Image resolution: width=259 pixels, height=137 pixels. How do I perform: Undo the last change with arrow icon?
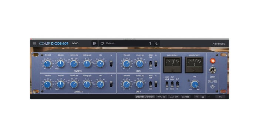(196, 97)
